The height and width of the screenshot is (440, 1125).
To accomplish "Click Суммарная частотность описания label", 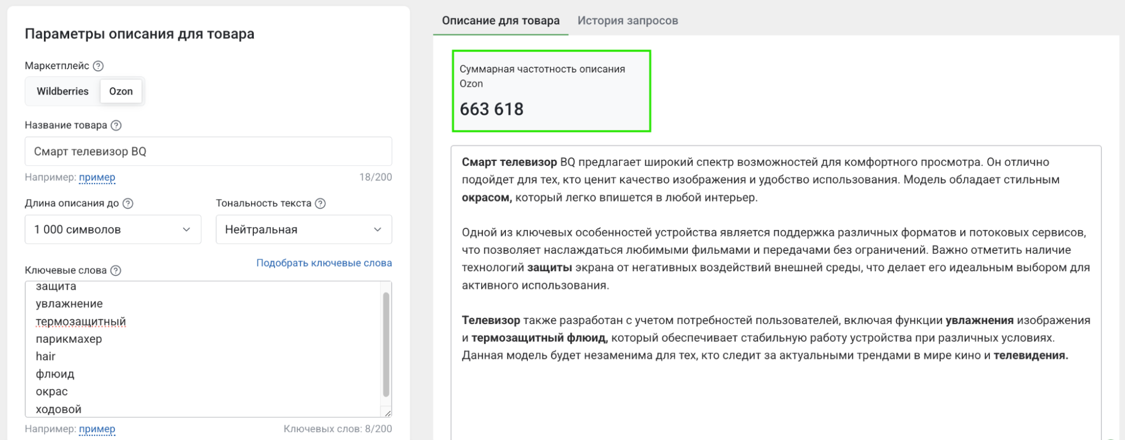I will tap(542, 69).
